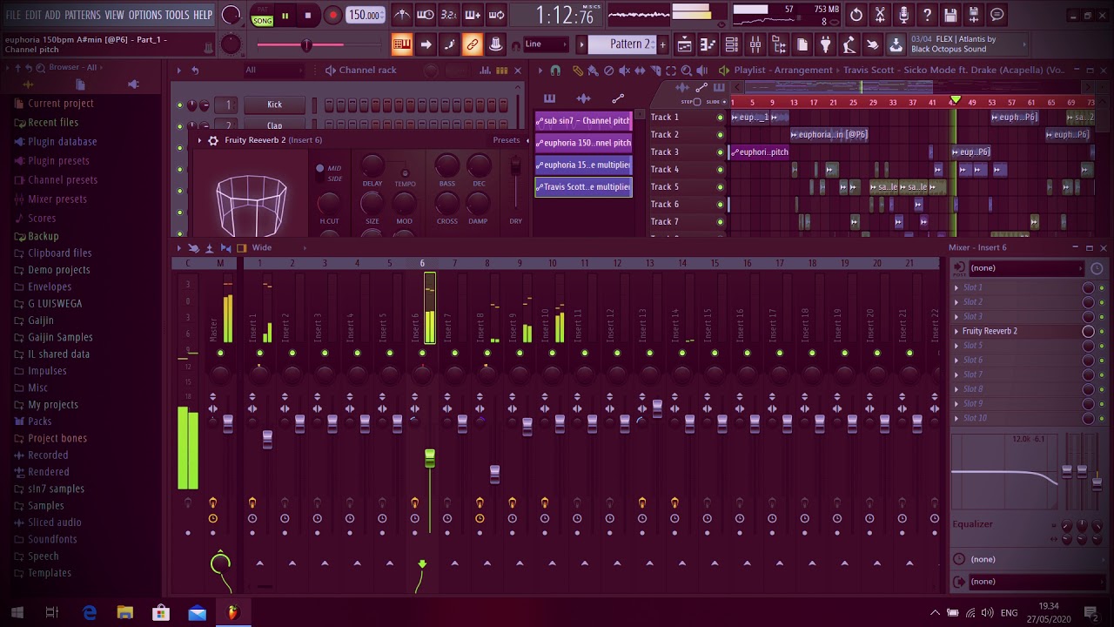Open the playlist view from toolbar

pyautogui.click(x=684, y=44)
